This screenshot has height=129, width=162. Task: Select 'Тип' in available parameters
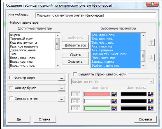(x=33, y=54)
